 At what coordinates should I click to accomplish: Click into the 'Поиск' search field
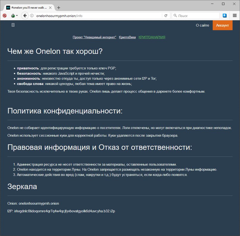click(x=198, y=16)
